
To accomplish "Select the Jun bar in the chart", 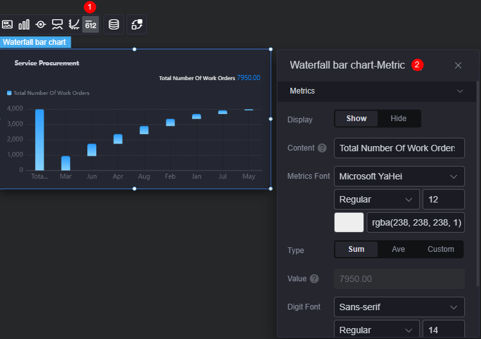I will (92, 150).
